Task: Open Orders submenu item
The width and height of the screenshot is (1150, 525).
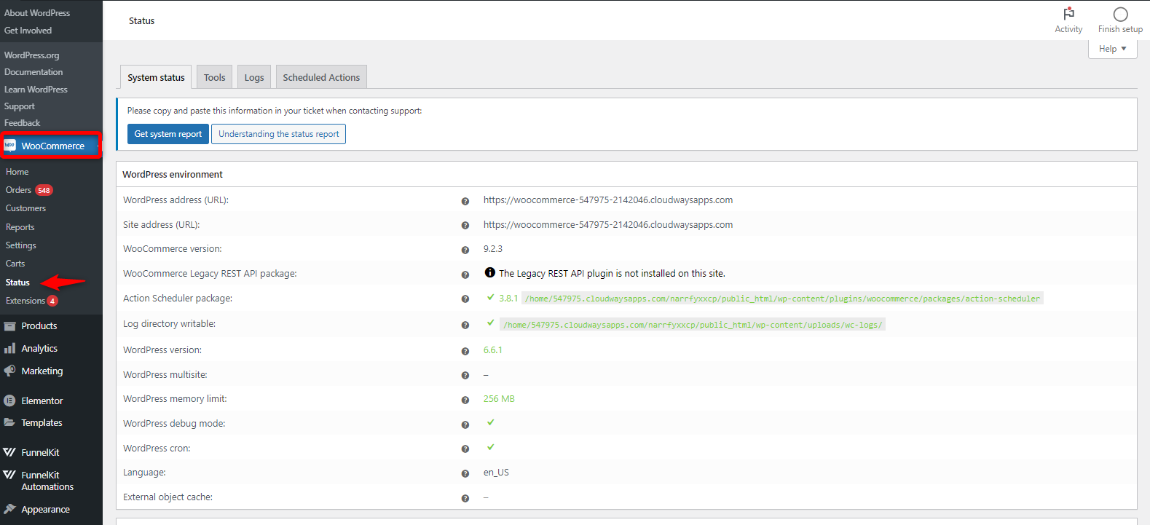Action: click(19, 190)
